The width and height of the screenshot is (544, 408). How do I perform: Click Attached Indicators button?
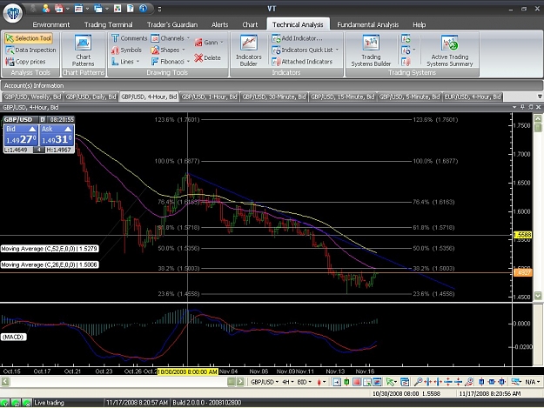[x=302, y=62]
